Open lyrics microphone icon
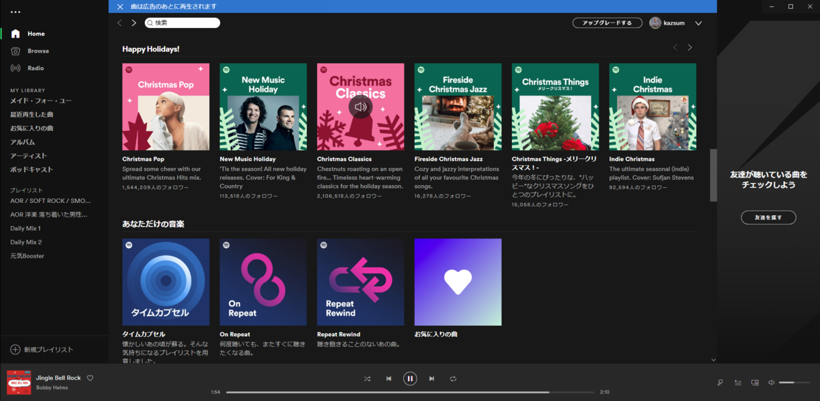The image size is (820, 401). pos(720,383)
